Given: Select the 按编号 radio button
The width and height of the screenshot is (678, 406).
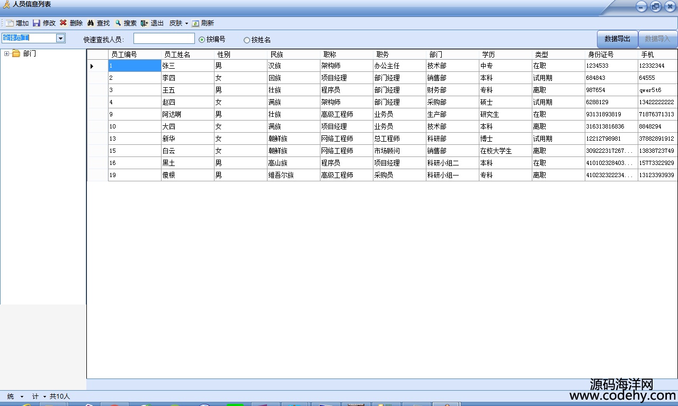Looking at the screenshot, I should click(x=202, y=40).
